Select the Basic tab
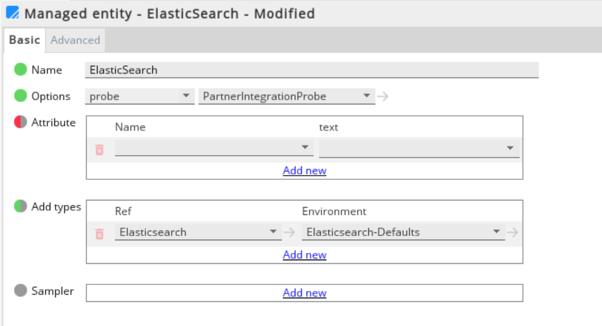The height and width of the screenshot is (326, 602). [x=25, y=40]
